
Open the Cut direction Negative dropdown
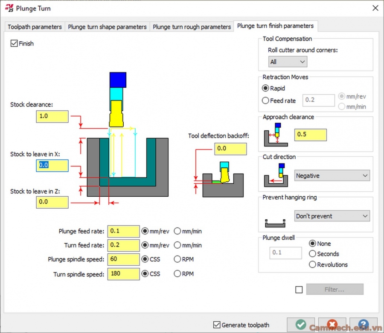(332, 175)
